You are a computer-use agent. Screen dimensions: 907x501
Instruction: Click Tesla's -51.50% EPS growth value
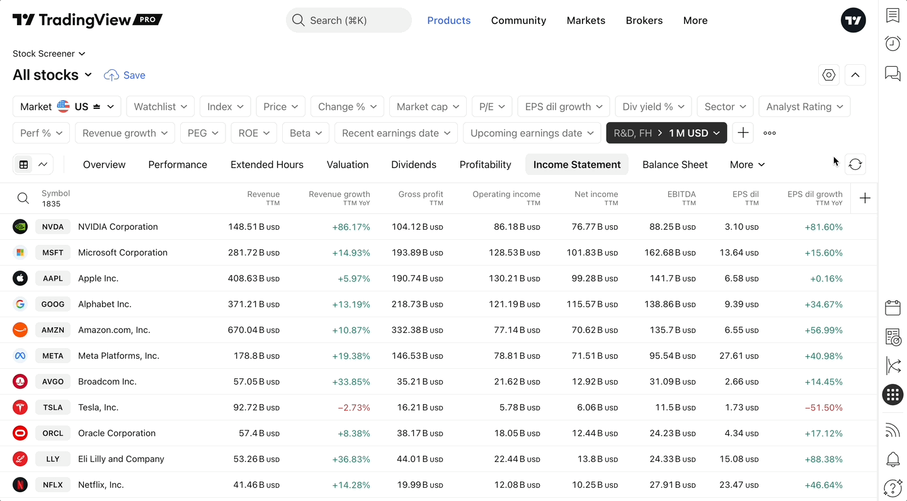point(824,407)
